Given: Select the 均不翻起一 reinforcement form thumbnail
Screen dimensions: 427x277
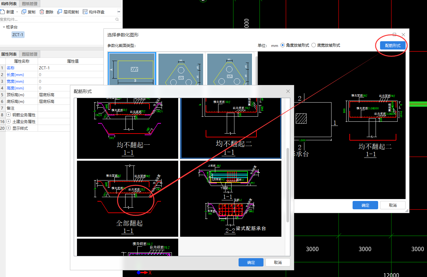Looking at the screenshot, I should click(128, 128).
